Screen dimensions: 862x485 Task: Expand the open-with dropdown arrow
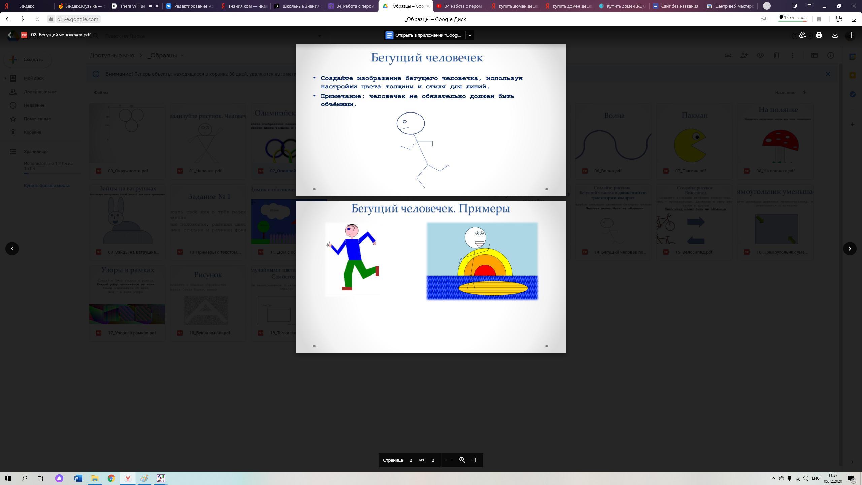pos(470,35)
